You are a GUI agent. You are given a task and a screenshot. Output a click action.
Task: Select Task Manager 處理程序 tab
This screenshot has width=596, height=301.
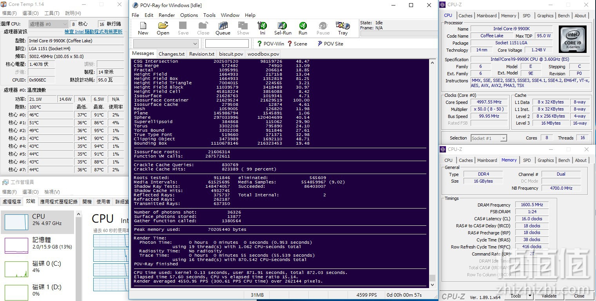tap(12, 201)
